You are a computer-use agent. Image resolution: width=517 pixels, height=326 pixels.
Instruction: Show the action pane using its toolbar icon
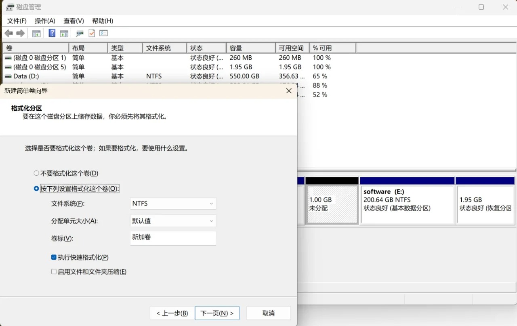(64, 33)
